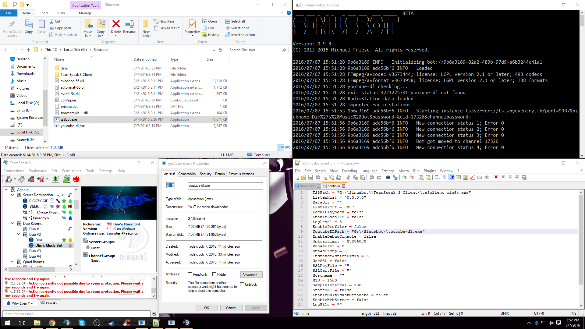Image resolution: width=585 pixels, height=329 pixels.
Task: Click Notepad++ Start Recording macro icon
Action: 496,177
